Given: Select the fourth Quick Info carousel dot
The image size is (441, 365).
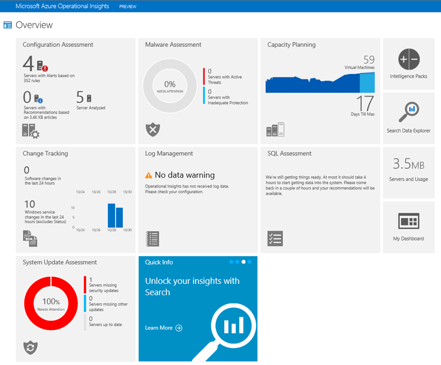Looking at the screenshot, I should coord(249,262).
